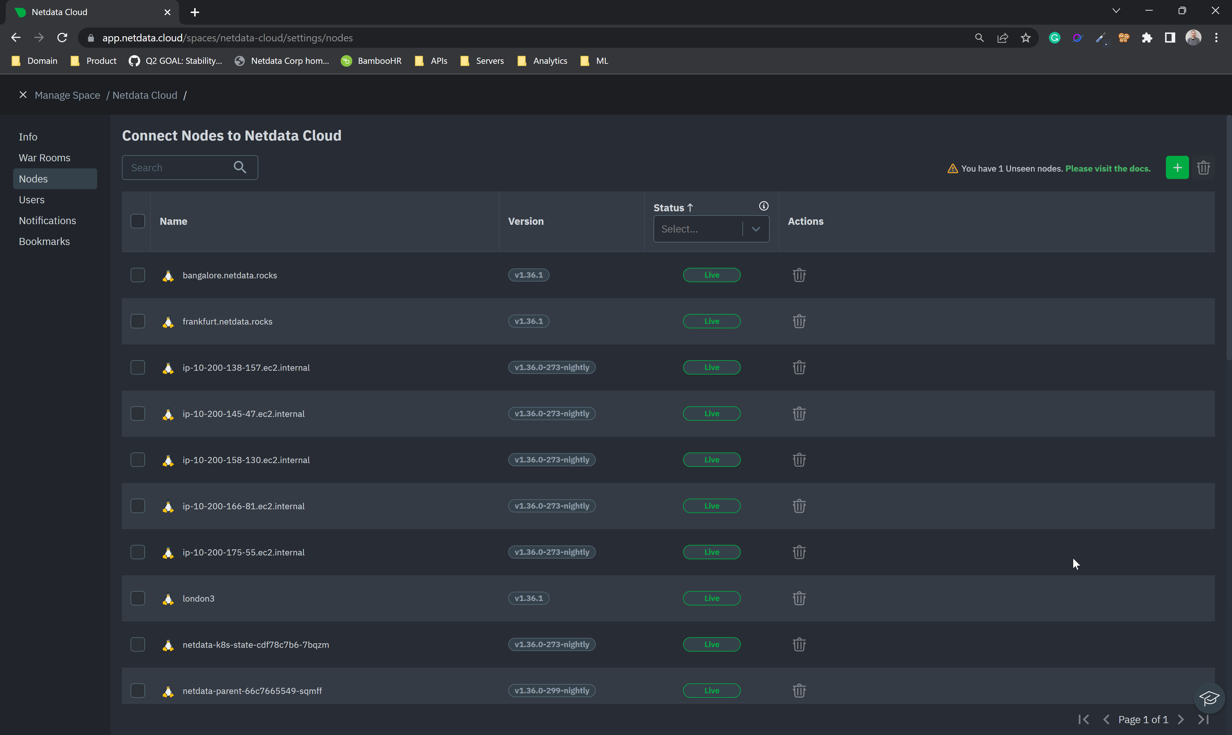
Task: Click trash icon for london3 node
Action: pyautogui.click(x=799, y=598)
